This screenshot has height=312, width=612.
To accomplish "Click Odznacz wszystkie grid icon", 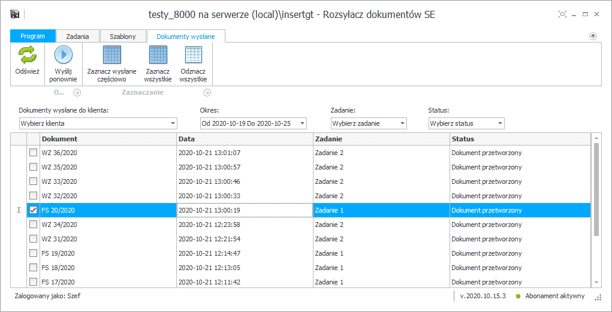I will [x=194, y=54].
